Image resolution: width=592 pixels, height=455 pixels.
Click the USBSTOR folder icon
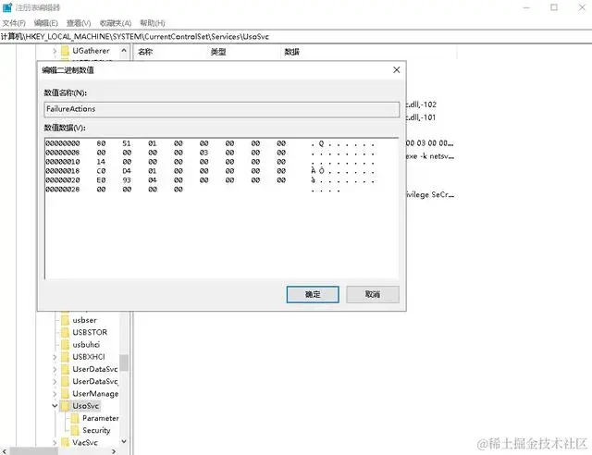66,332
